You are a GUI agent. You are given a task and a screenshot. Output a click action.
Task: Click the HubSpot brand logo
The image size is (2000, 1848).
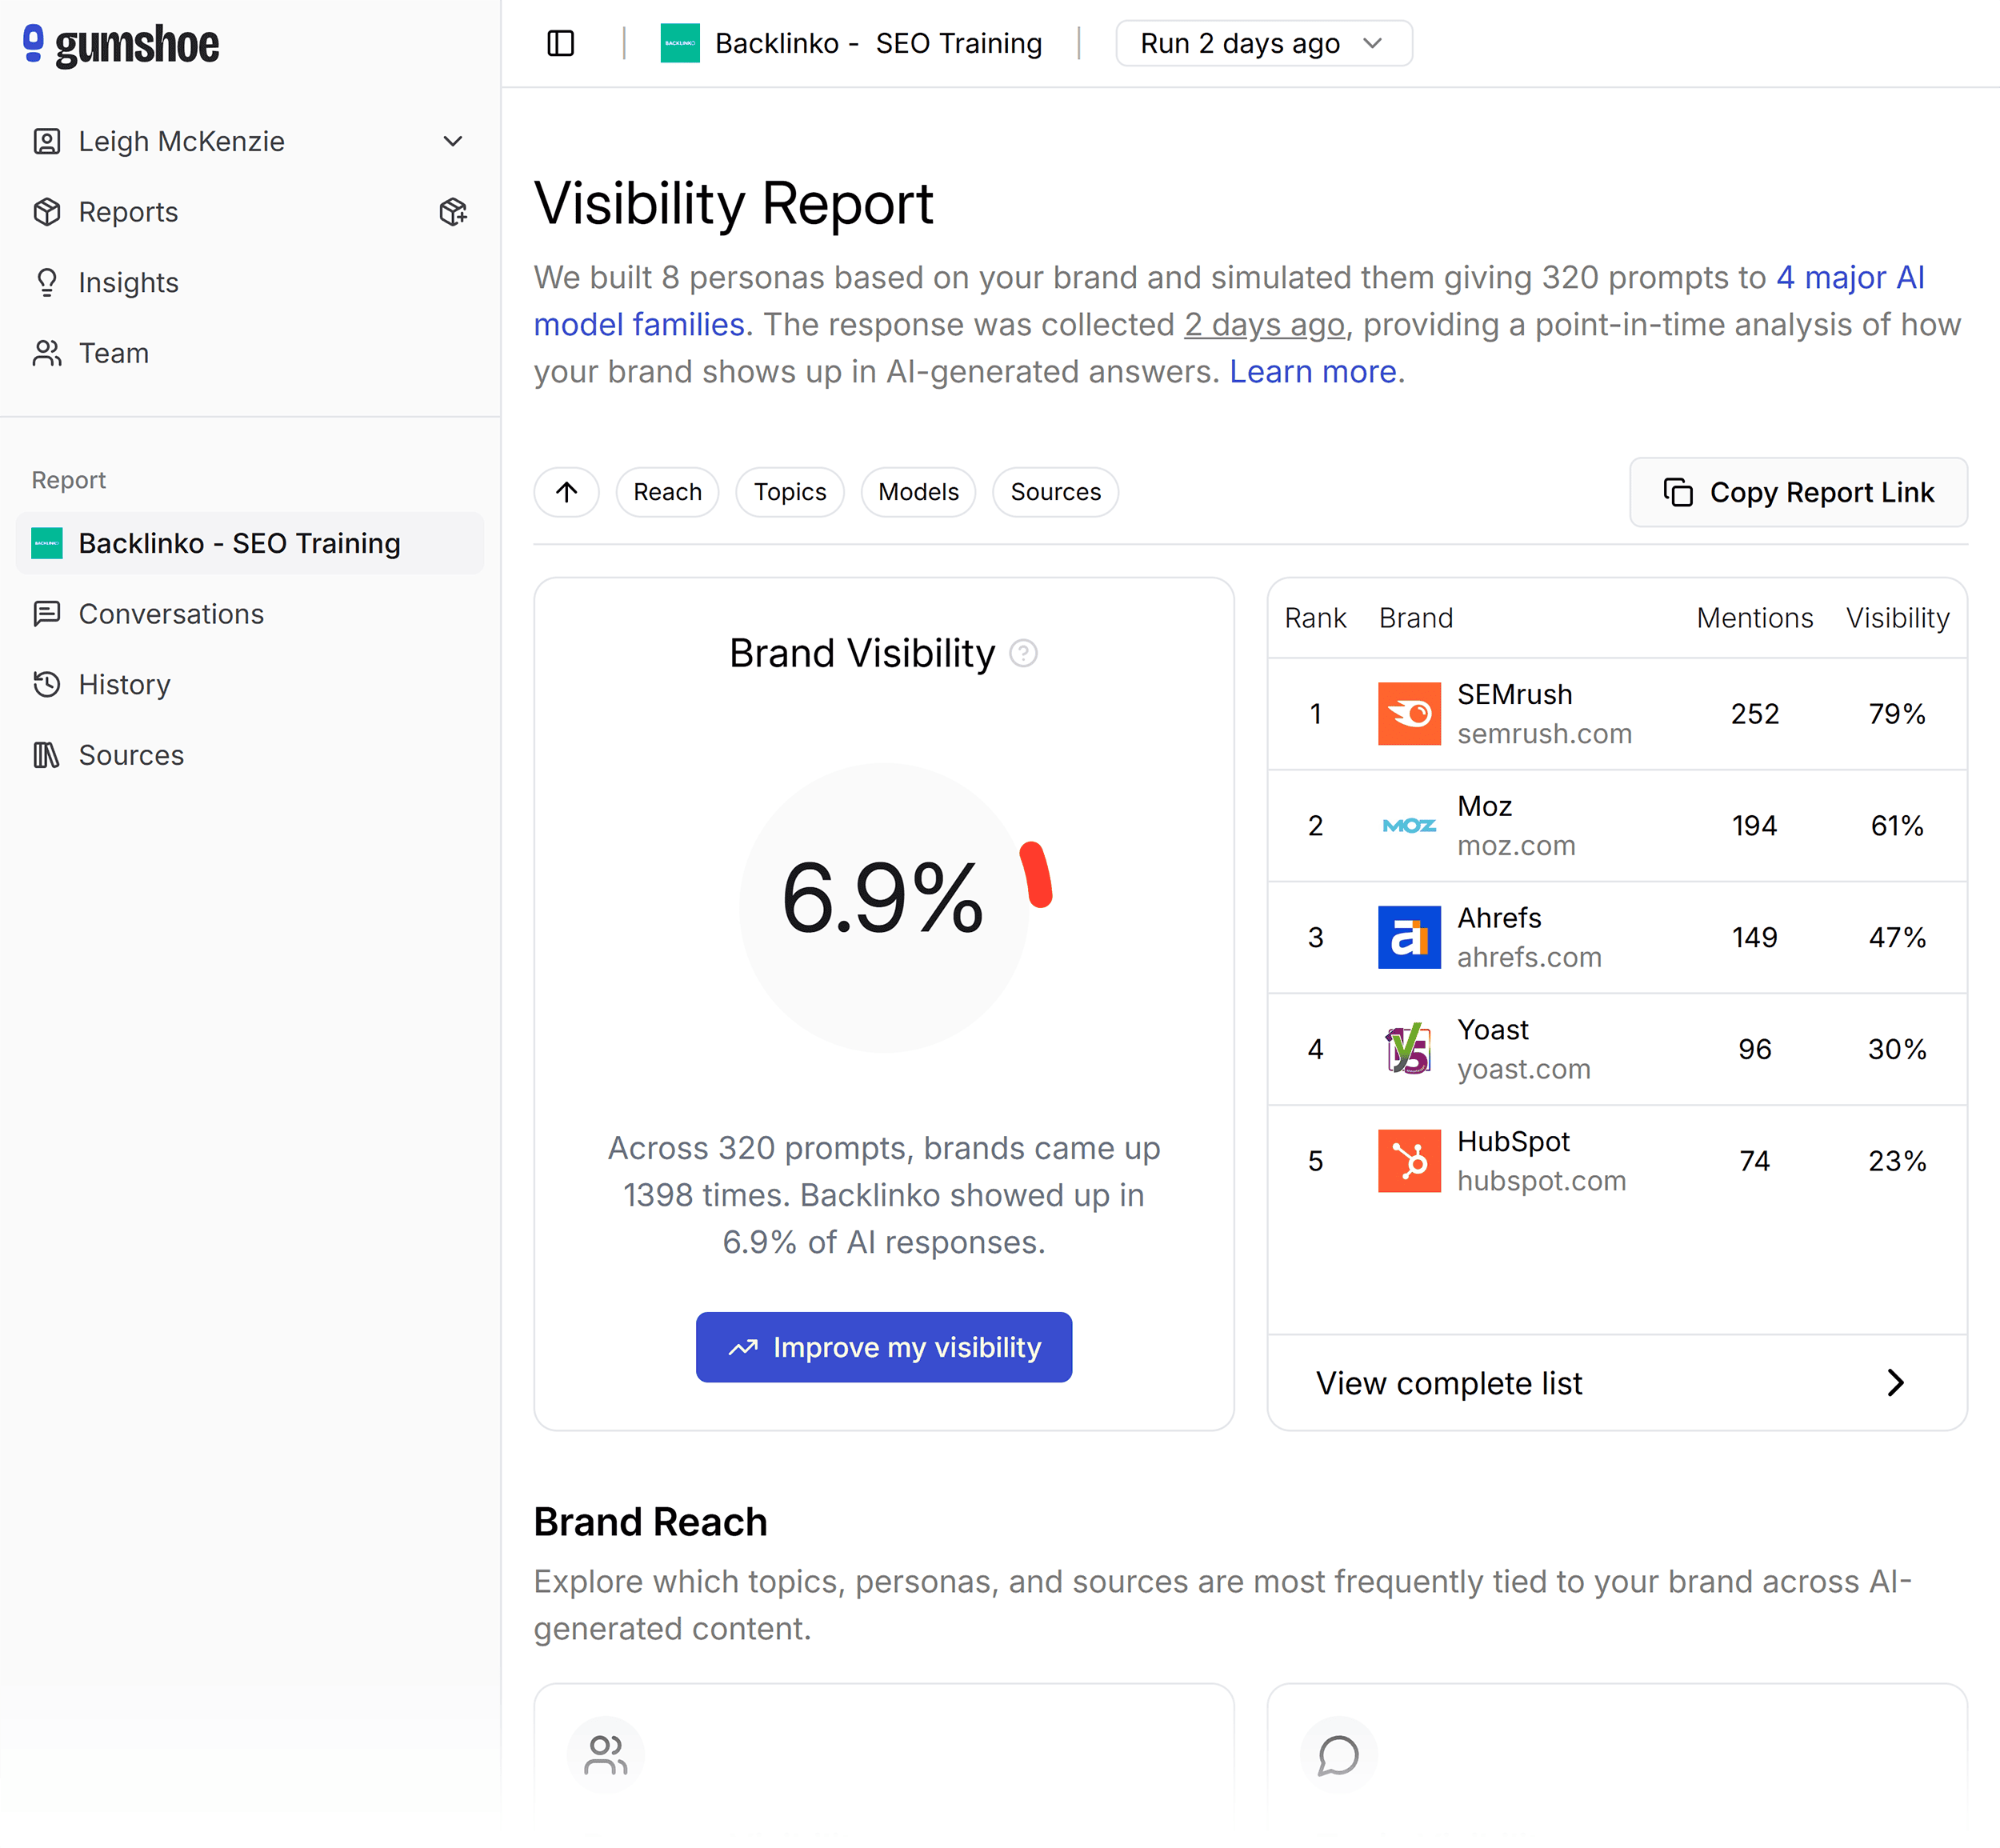(x=1409, y=1161)
